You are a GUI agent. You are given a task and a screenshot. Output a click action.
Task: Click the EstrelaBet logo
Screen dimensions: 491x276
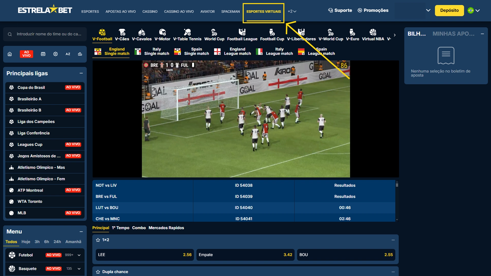pyautogui.click(x=45, y=10)
